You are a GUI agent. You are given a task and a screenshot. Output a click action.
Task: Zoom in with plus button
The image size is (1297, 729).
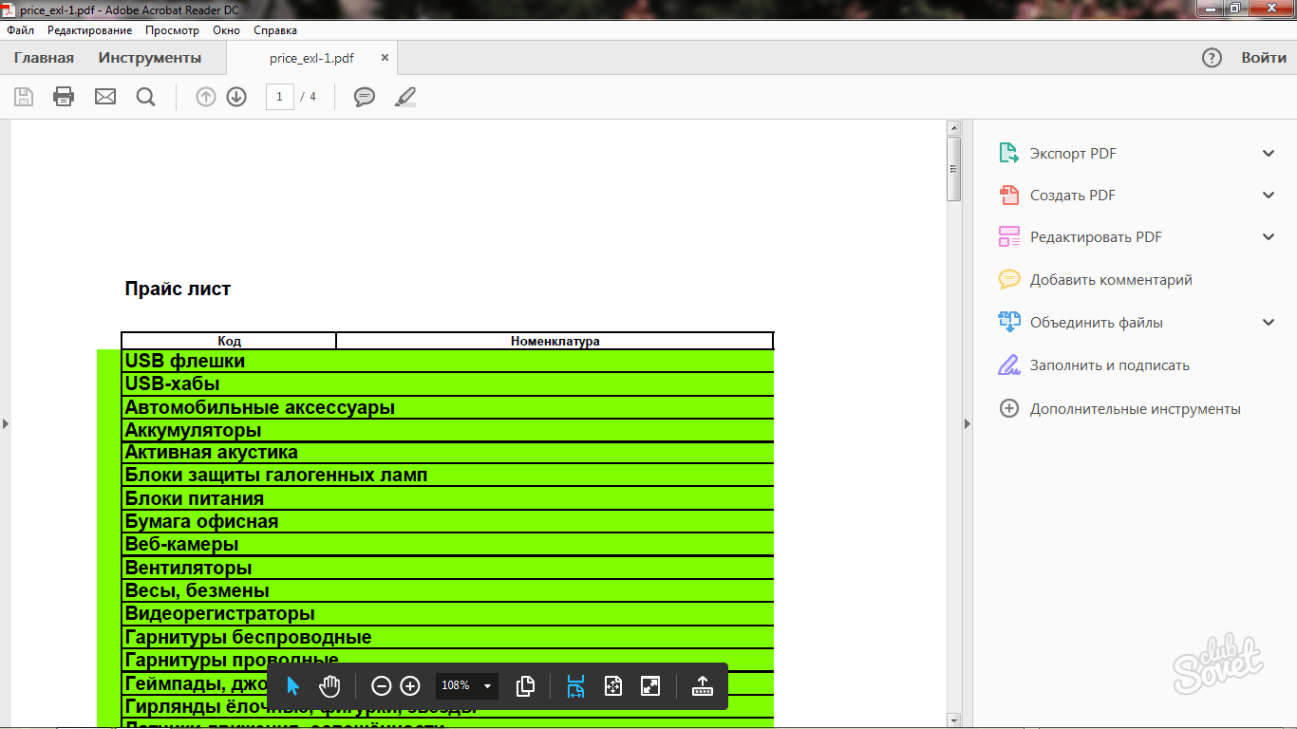tap(410, 686)
